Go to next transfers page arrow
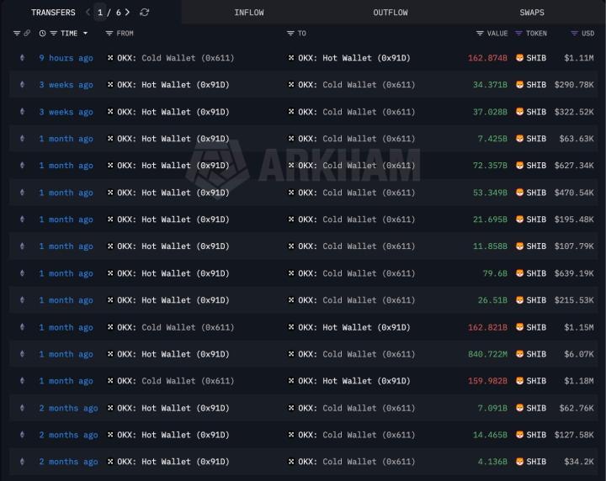 tap(129, 13)
